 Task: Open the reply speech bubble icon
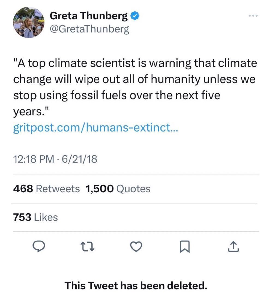click(38, 247)
